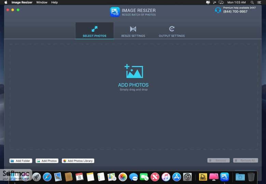Open Spotlight search in the menu bar
The image size is (266, 184).
[x=252, y=2]
